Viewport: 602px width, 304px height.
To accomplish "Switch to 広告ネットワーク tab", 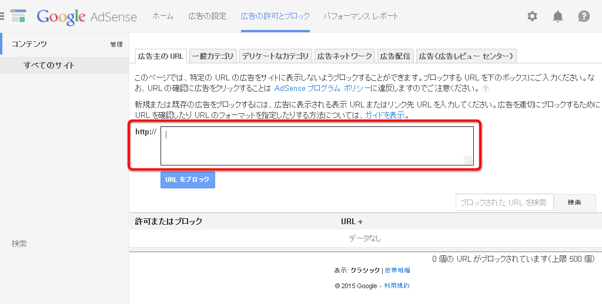I will coord(345,56).
